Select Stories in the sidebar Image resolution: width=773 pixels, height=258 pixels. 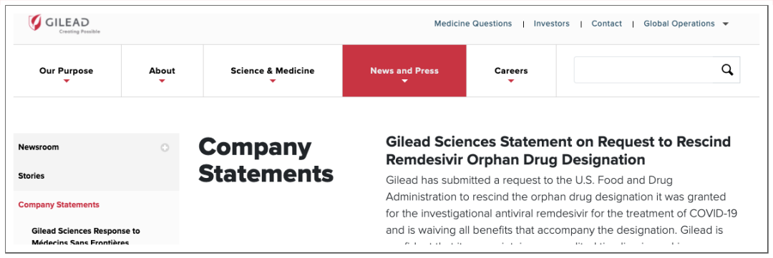(x=31, y=176)
